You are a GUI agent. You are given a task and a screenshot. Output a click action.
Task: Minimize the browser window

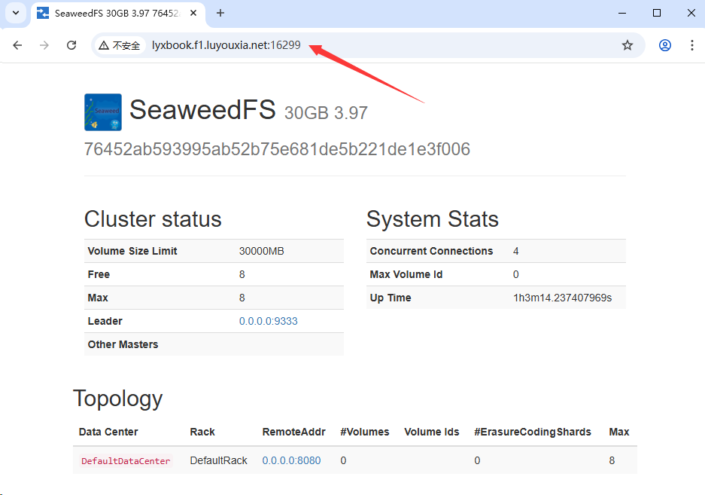coord(622,13)
